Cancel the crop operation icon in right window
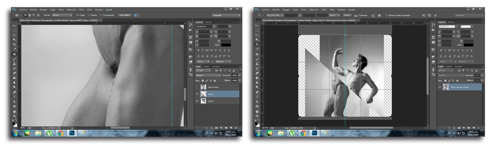 [x=429, y=15]
